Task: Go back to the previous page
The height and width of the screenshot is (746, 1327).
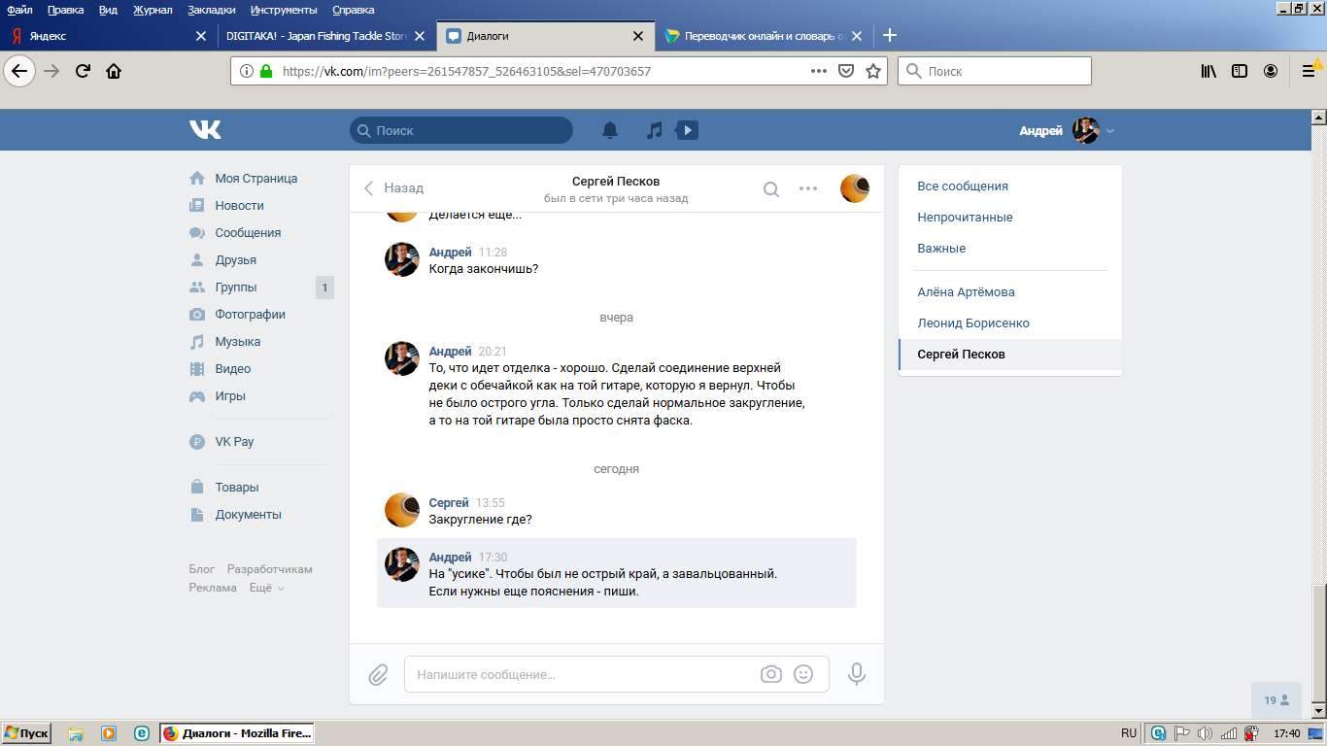Action: tap(19, 71)
